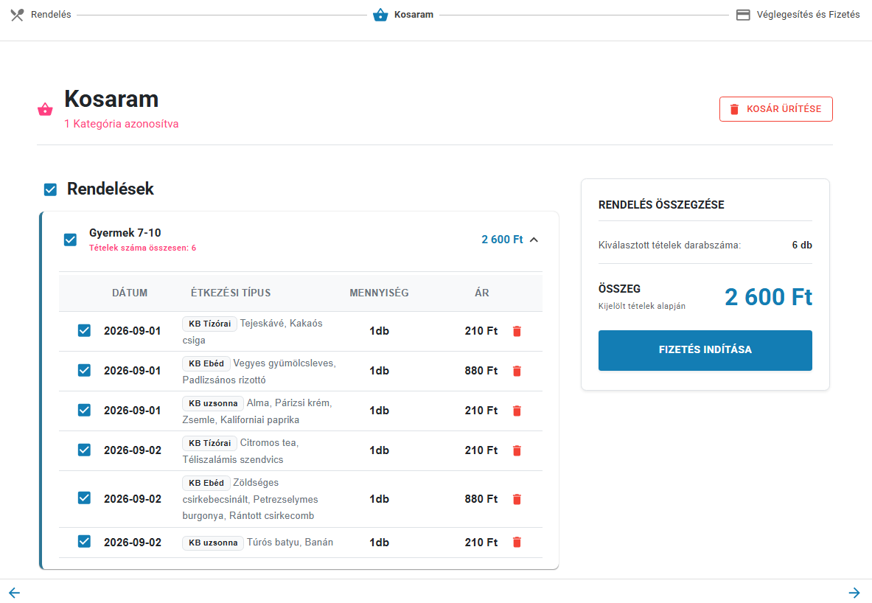Delete the KB Tízórai item for 2026-09-01

tap(517, 331)
